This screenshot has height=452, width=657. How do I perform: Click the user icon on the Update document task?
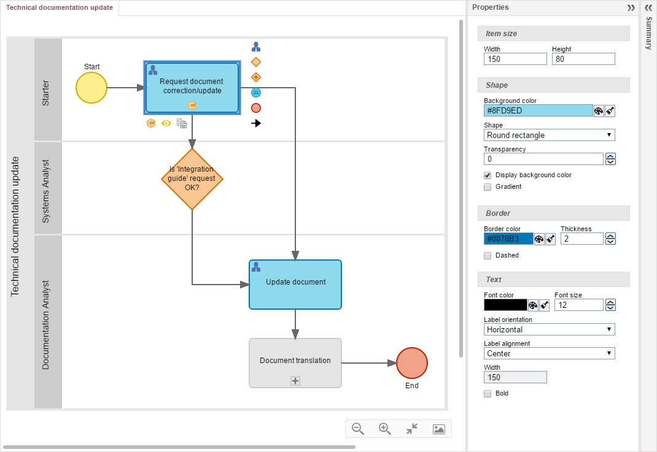(x=256, y=267)
